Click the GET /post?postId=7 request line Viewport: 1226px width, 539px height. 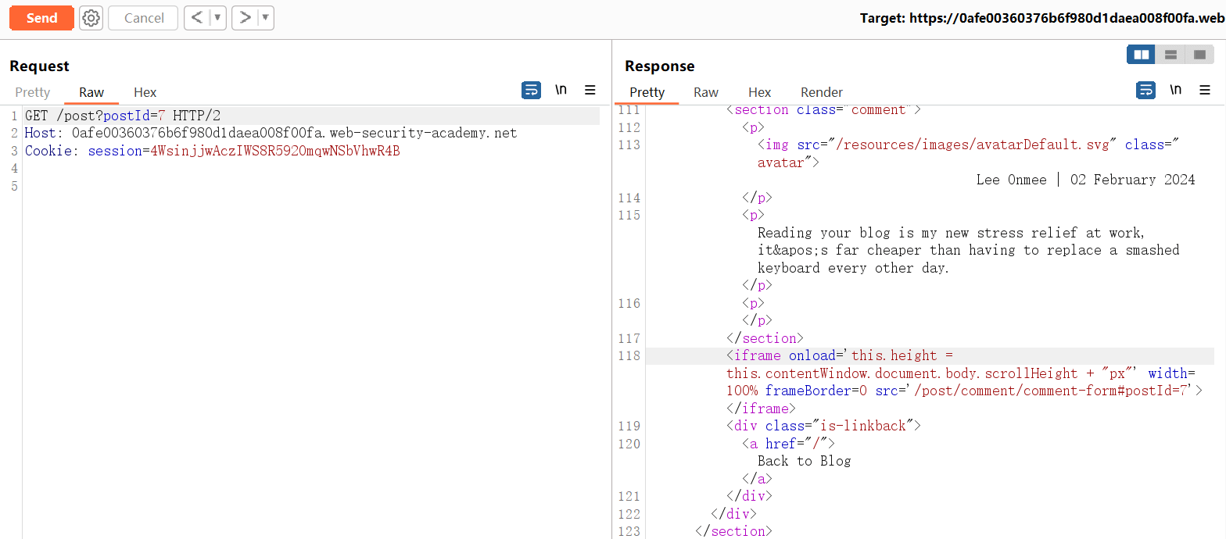(123, 116)
